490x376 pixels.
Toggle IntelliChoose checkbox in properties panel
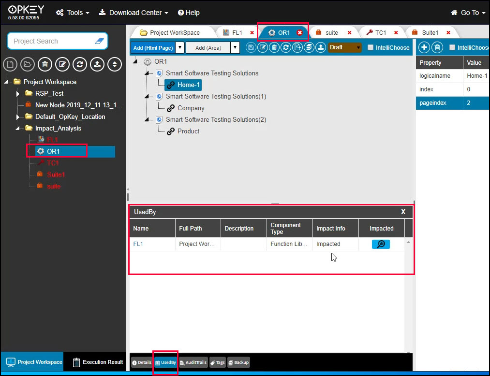pyautogui.click(x=452, y=47)
